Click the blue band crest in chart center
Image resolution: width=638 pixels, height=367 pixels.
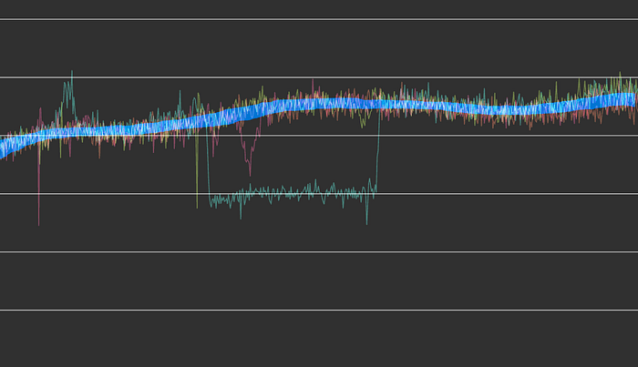point(319,103)
